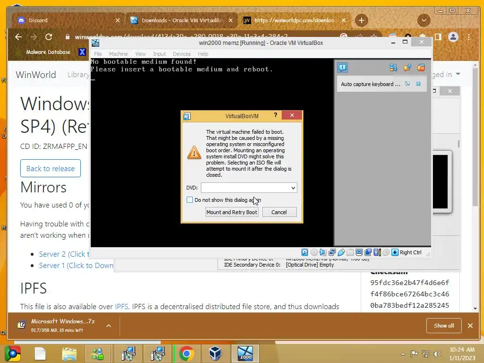The width and height of the screenshot is (484, 363).
Task: Open a new Chrome tab with plus button
Action: 362,20
